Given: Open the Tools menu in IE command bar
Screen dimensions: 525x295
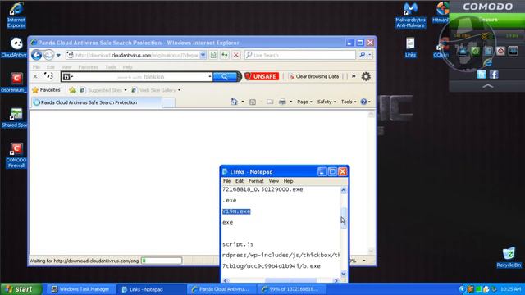Looking at the screenshot, I should click(348, 102).
